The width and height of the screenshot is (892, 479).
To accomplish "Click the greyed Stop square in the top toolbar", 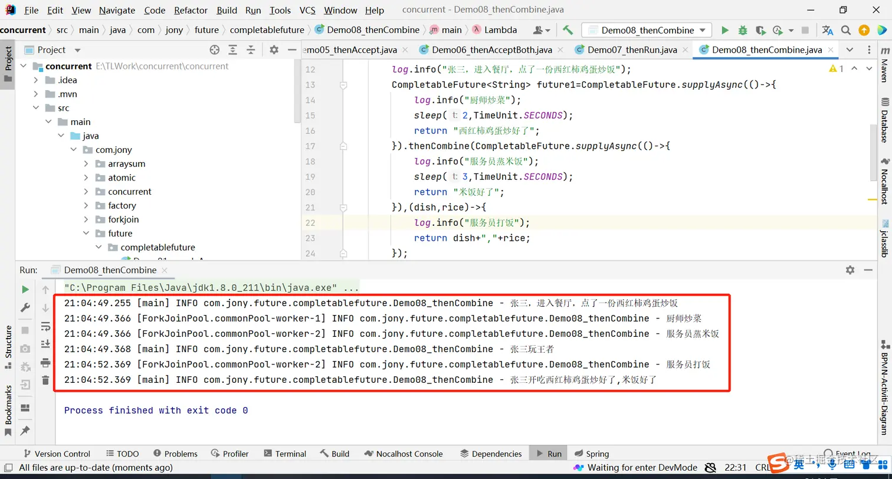I will coord(805,30).
